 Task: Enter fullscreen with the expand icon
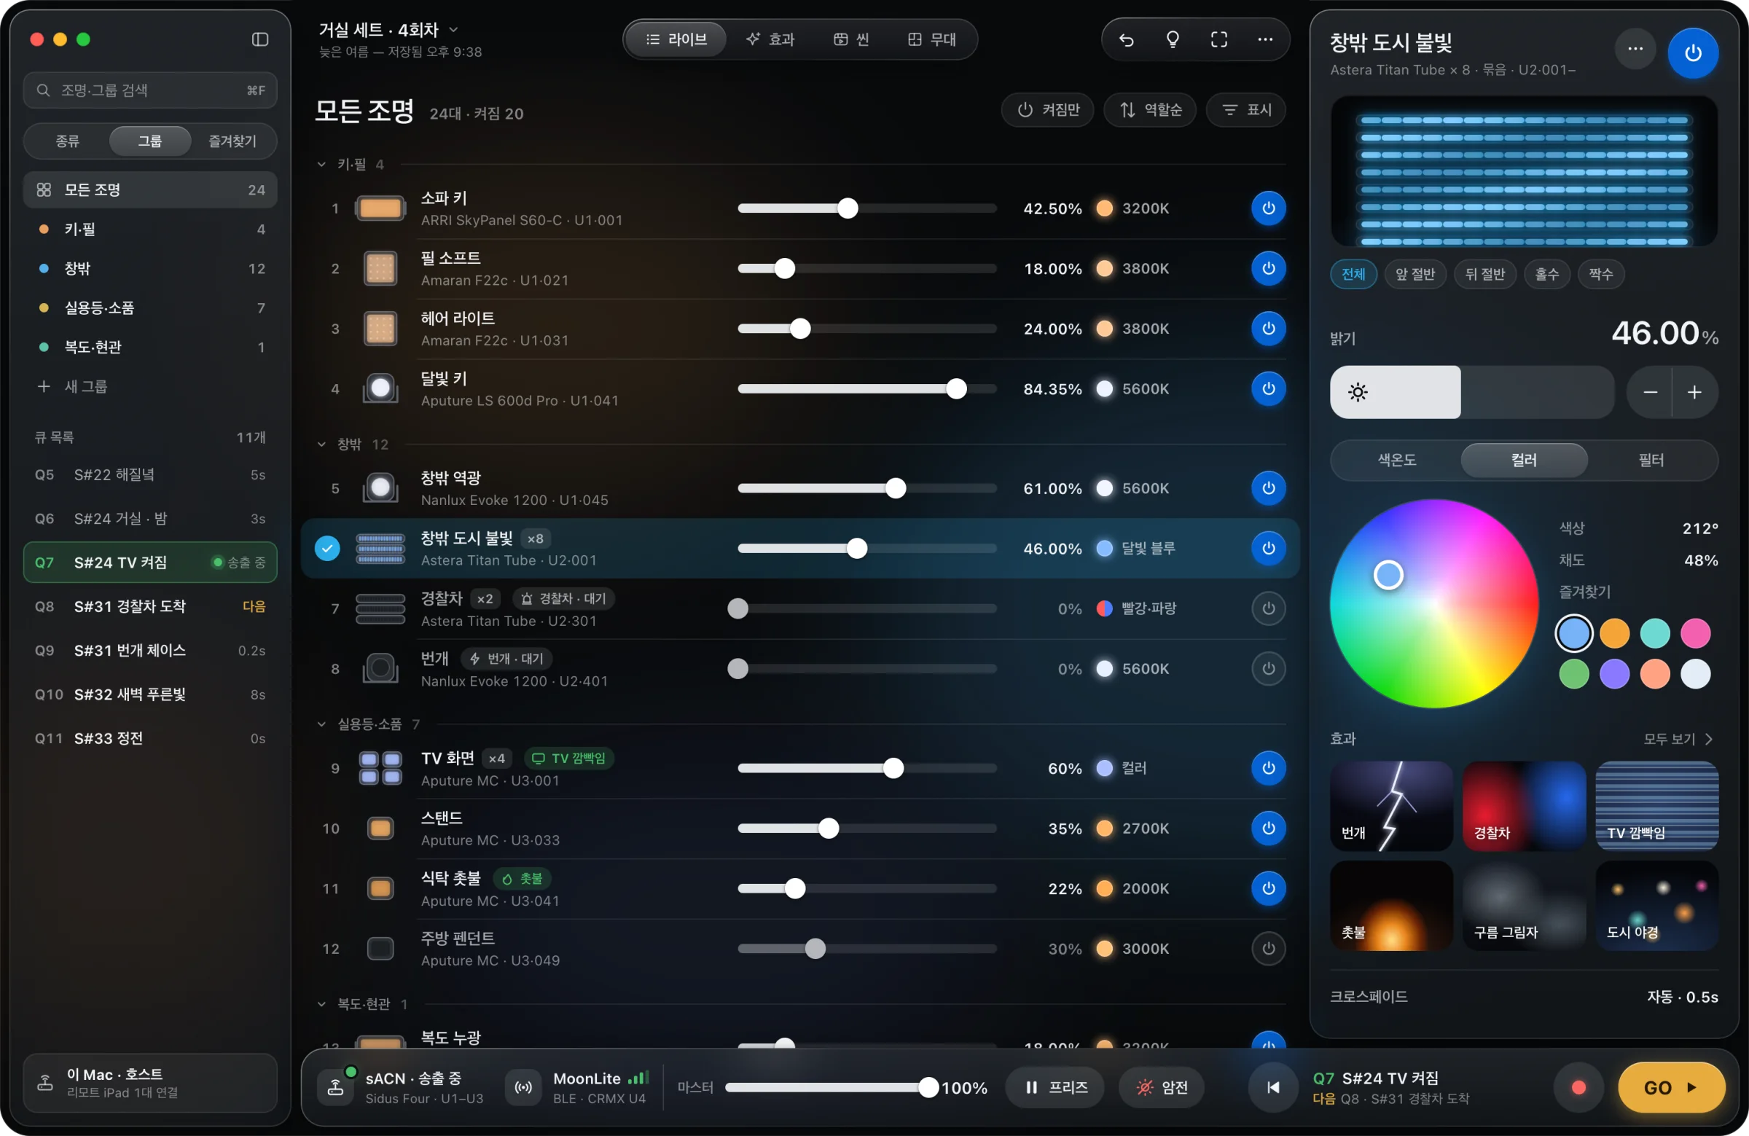(1219, 39)
